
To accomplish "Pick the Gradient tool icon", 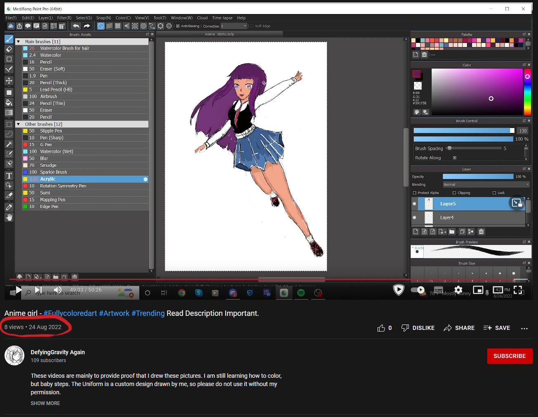I will pos(9,113).
